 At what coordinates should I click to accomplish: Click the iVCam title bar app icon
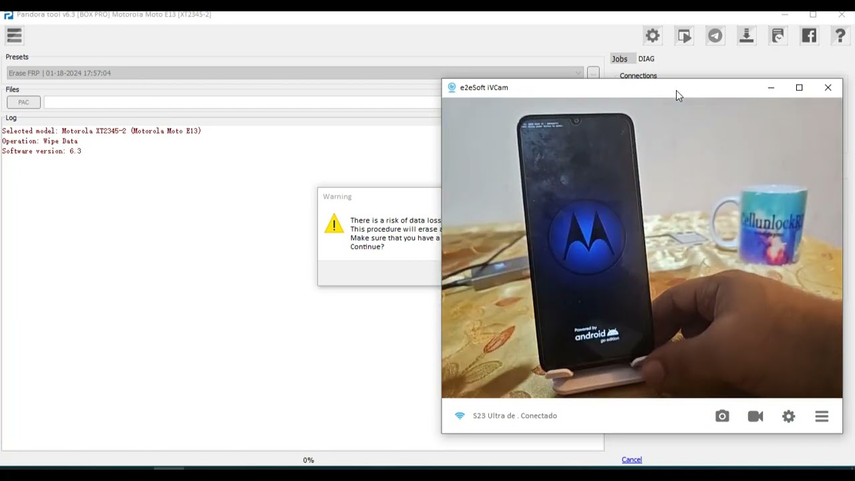(452, 88)
